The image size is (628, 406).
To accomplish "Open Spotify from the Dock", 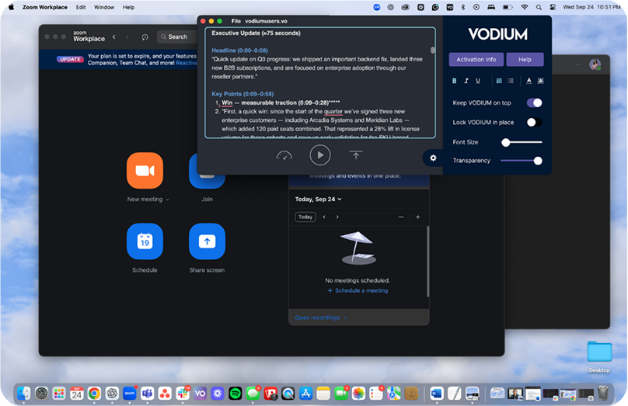I will tap(235, 394).
